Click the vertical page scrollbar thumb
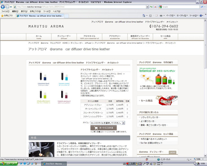This screenshot has width=207, height=166. [x=205, y=45]
